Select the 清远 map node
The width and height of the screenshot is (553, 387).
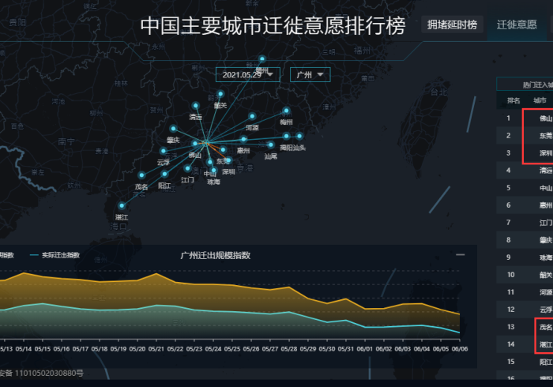[x=196, y=105]
